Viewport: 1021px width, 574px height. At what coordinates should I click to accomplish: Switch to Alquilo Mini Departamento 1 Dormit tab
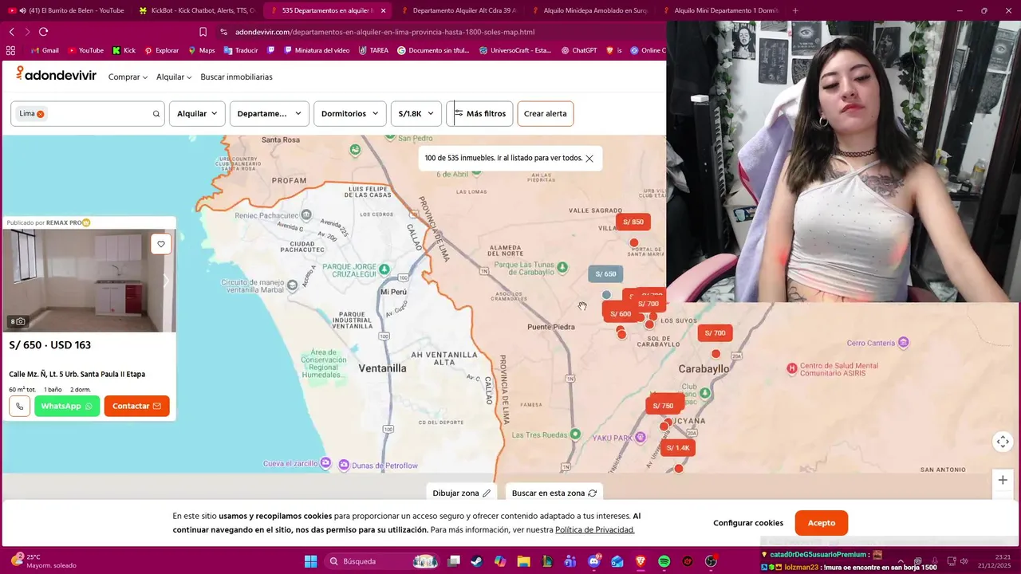coord(719,10)
